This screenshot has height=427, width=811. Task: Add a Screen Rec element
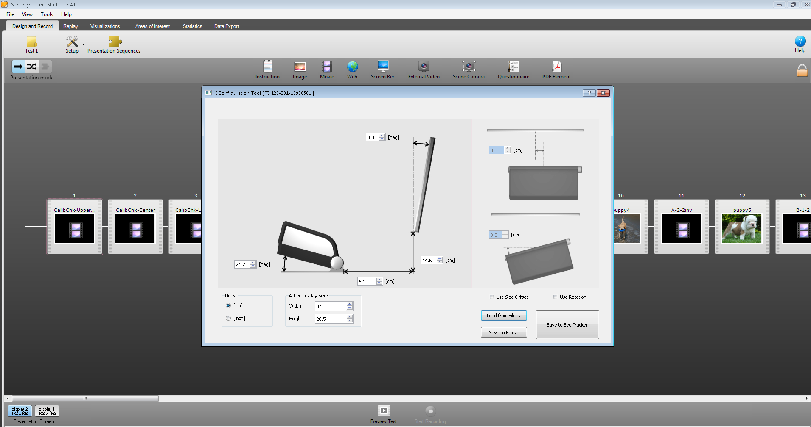[383, 67]
